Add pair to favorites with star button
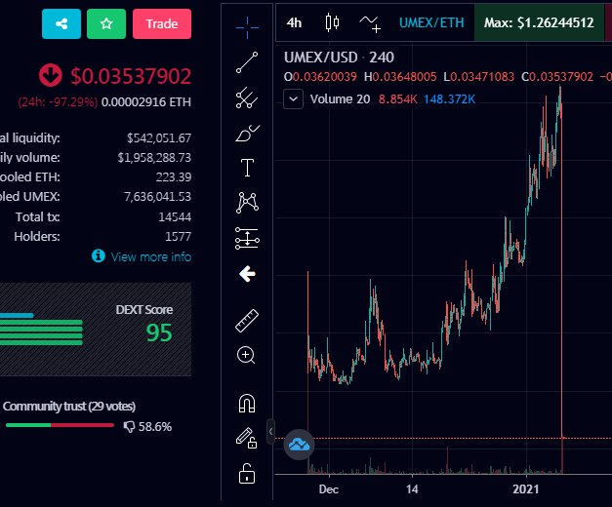This screenshot has width=612, height=507. pos(106,23)
